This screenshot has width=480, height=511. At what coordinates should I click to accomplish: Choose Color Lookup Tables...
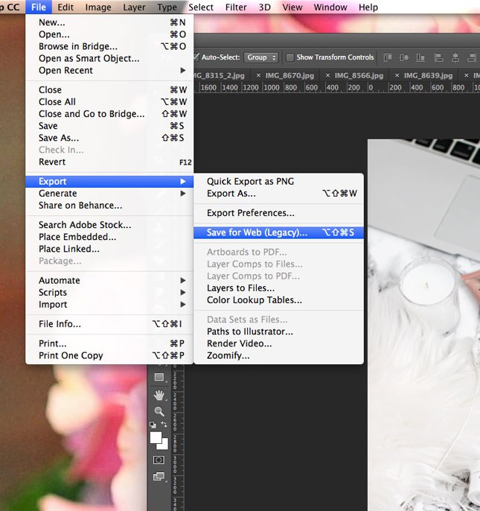(279, 299)
